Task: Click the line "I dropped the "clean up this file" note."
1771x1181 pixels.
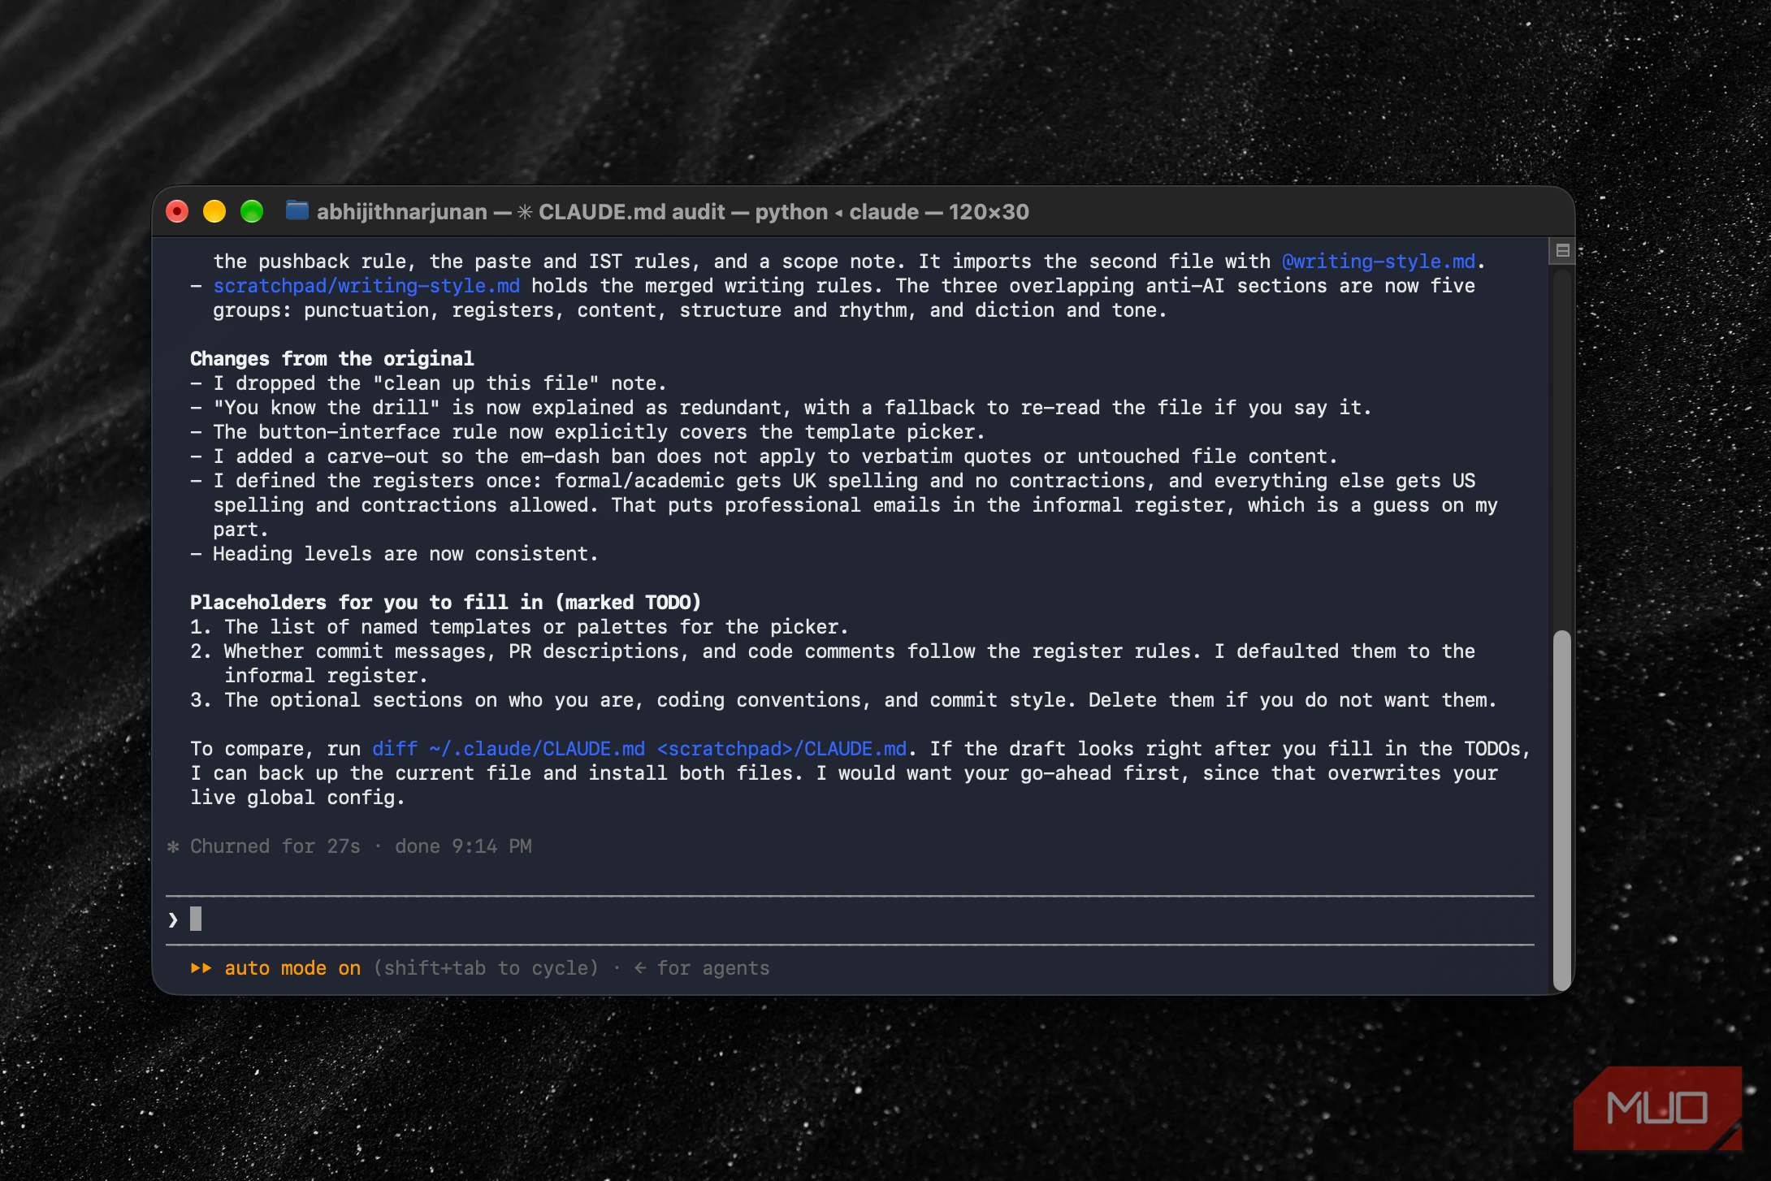Action: click(440, 383)
